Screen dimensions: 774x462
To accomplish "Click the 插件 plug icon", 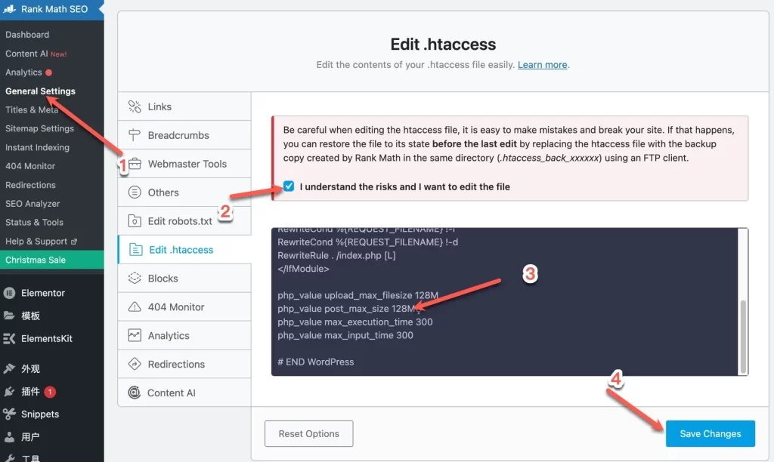I will pos(9,392).
